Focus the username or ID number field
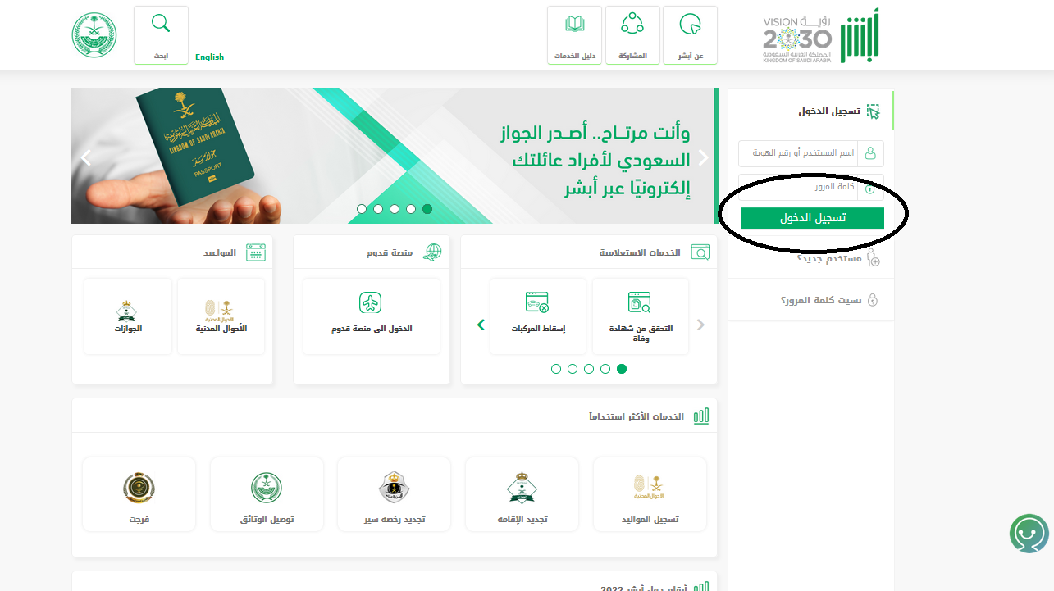1054x591 pixels. pyautogui.click(x=811, y=153)
